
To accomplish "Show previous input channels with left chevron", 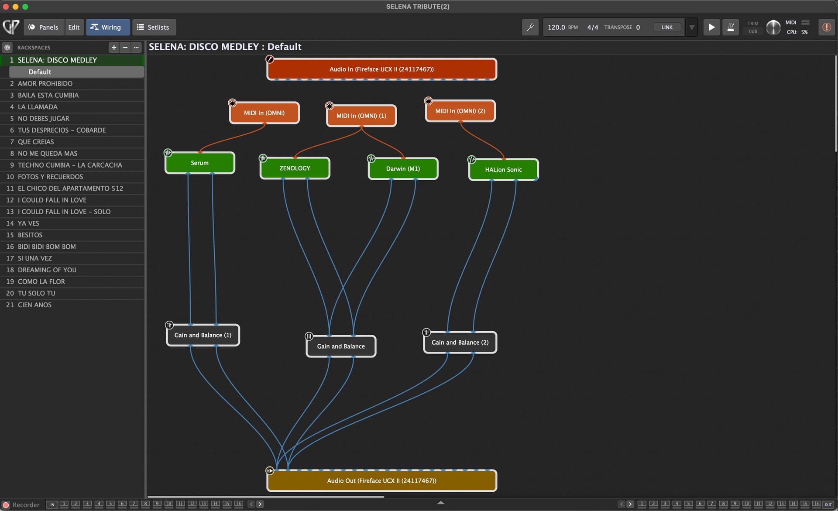I will 251,504.
